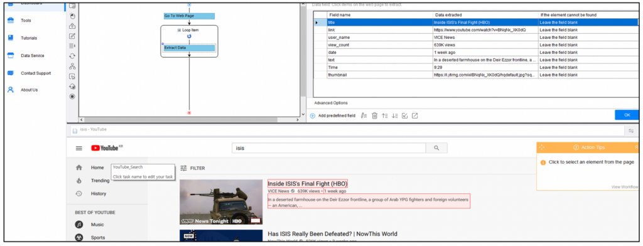This screenshot has width=643, height=246.
Task: Select the 'date' field name cell
Action: pyautogui.click(x=380, y=53)
